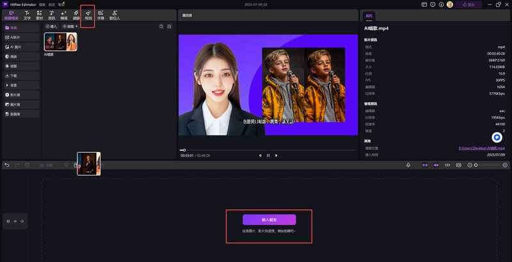Toggle the track lock icon in track header
Viewport: 512px width, 262px height.
pyautogui.click(x=8, y=221)
